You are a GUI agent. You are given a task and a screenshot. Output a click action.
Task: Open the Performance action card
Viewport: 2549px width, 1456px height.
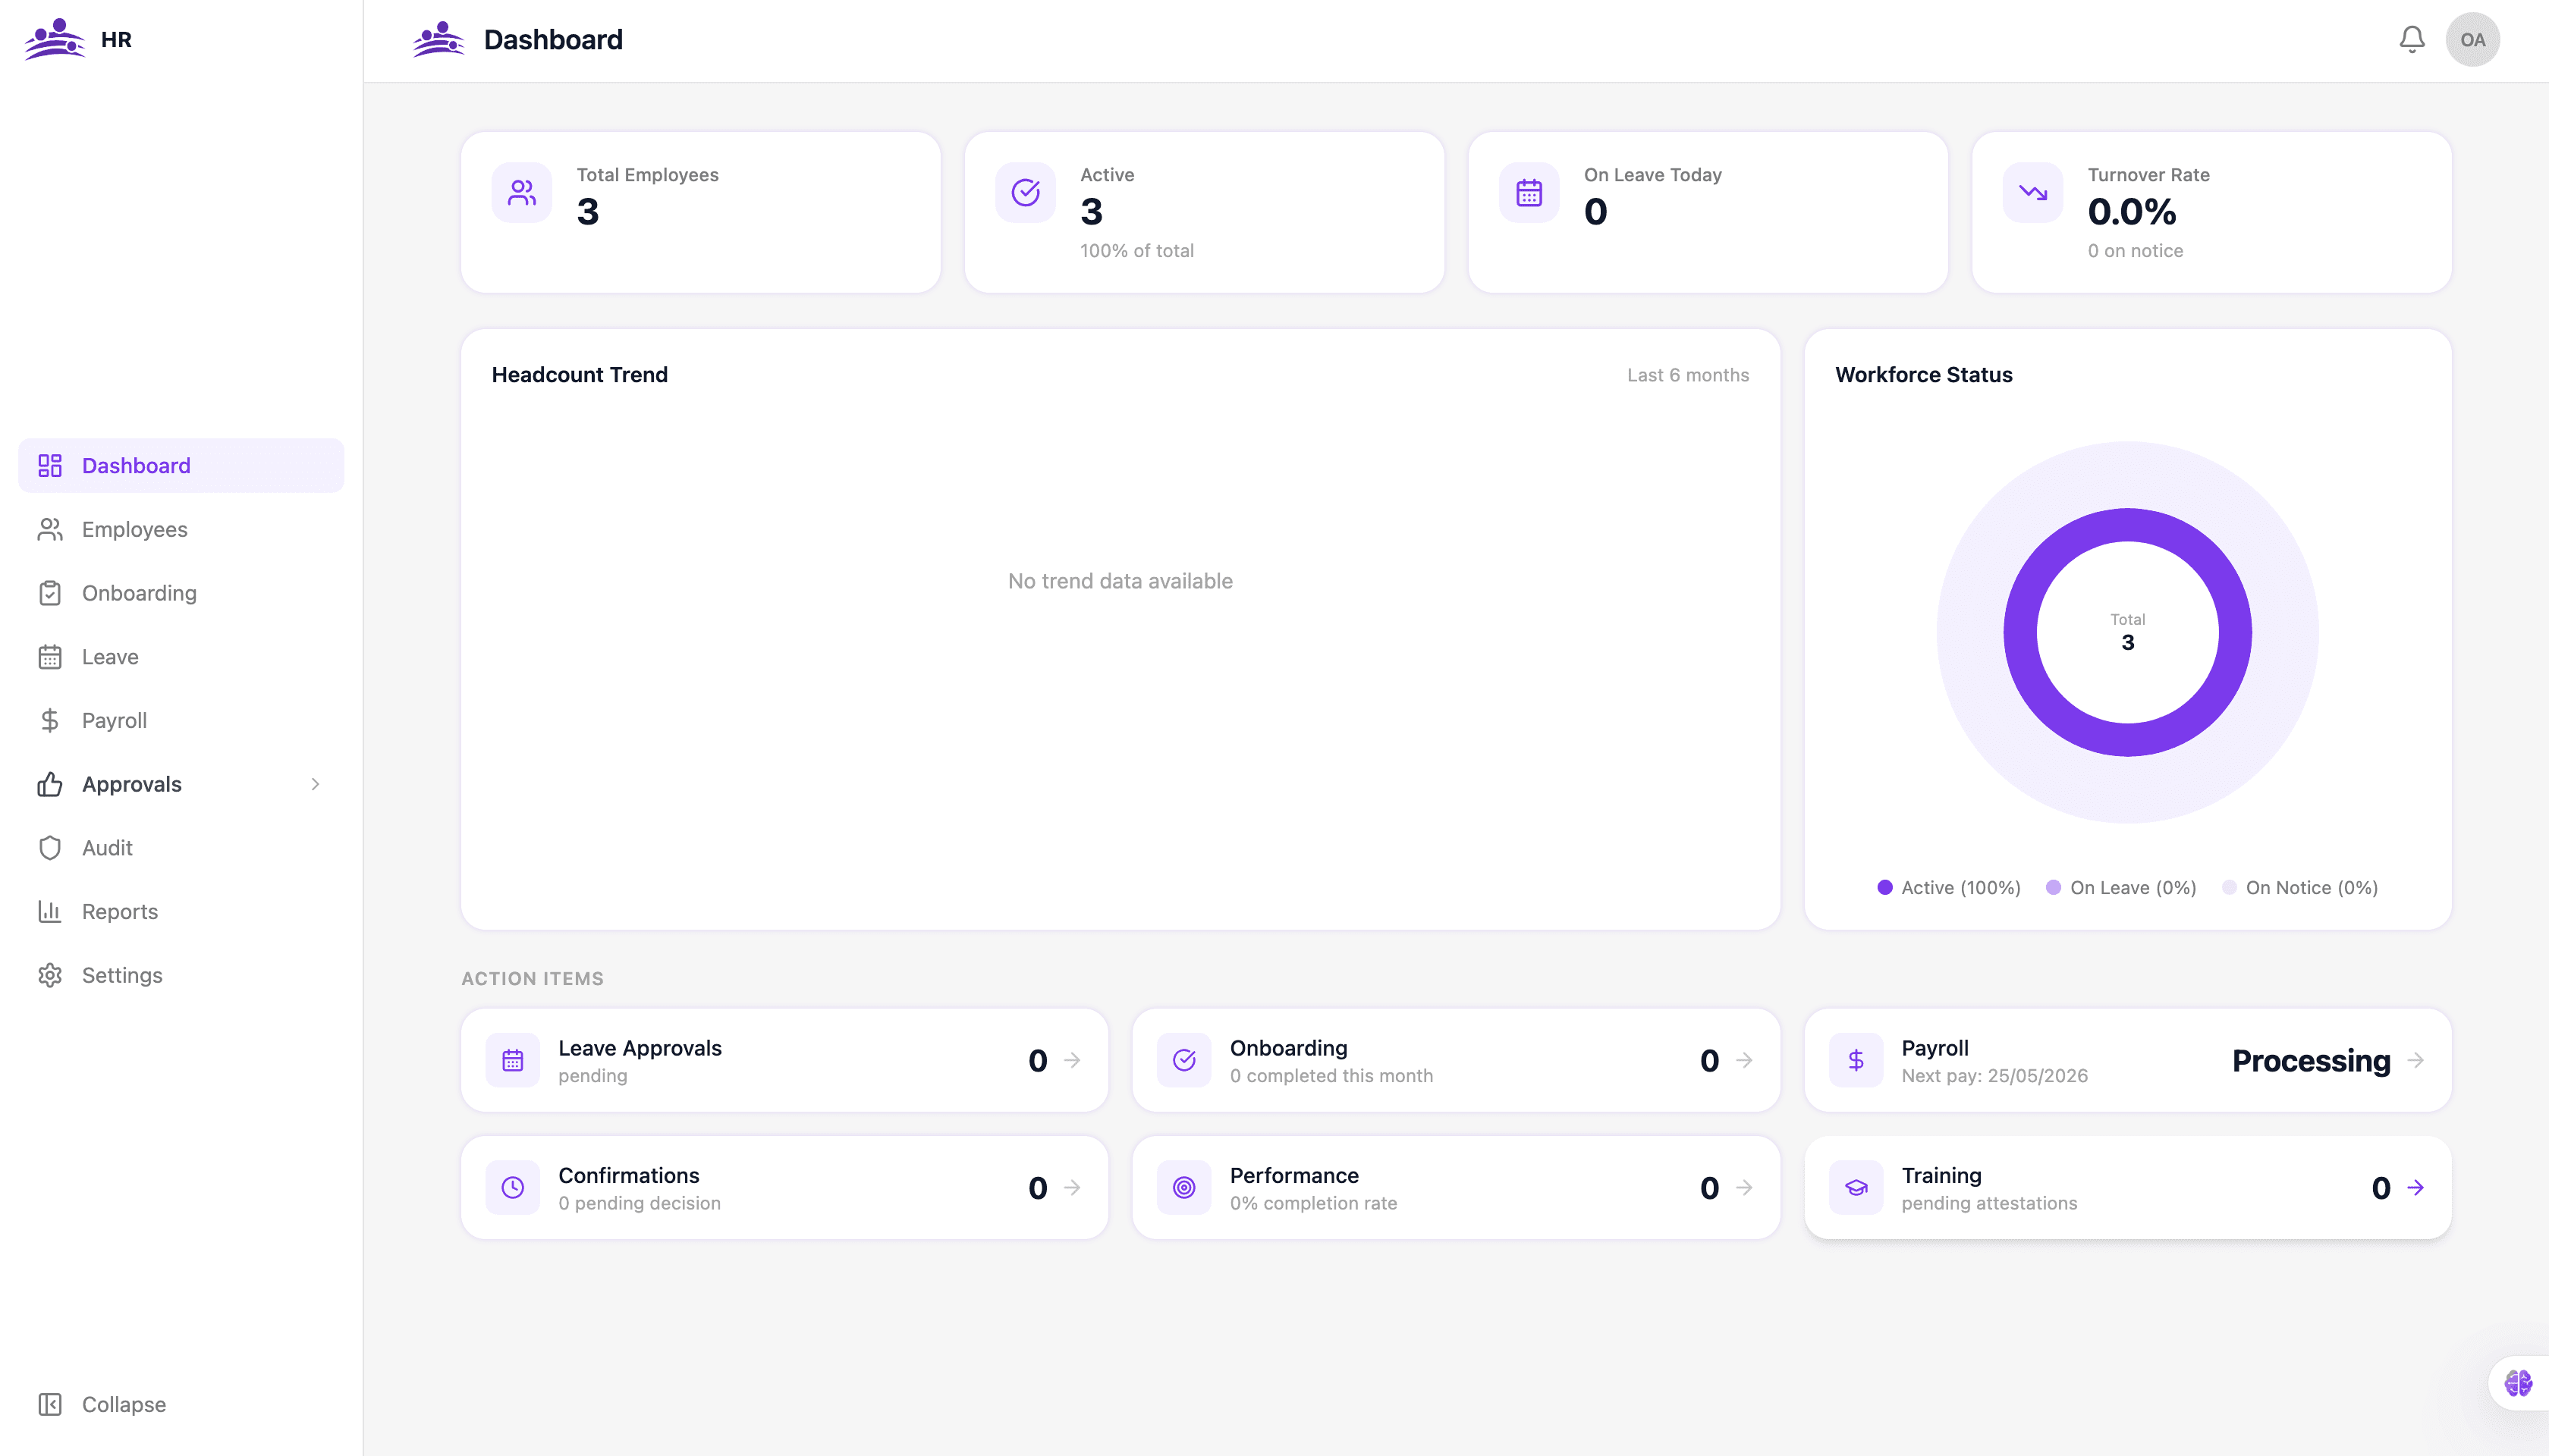[1456, 1187]
